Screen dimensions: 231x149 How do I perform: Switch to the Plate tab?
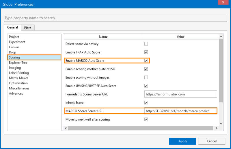pos(28,28)
